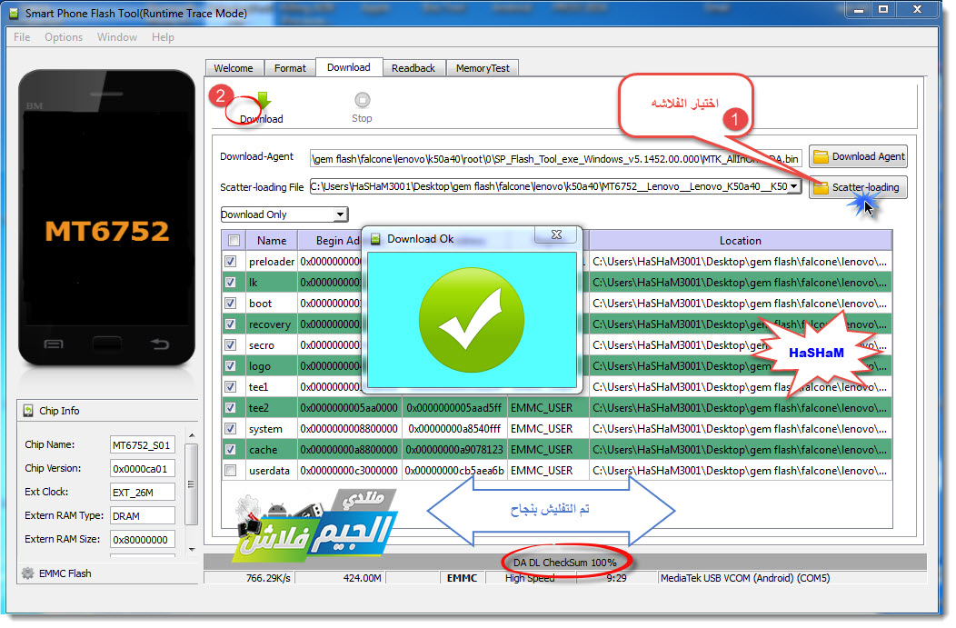This screenshot has height=628, width=956.
Task: Uncheck the tee1 partition checkbox
Action: click(x=231, y=386)
